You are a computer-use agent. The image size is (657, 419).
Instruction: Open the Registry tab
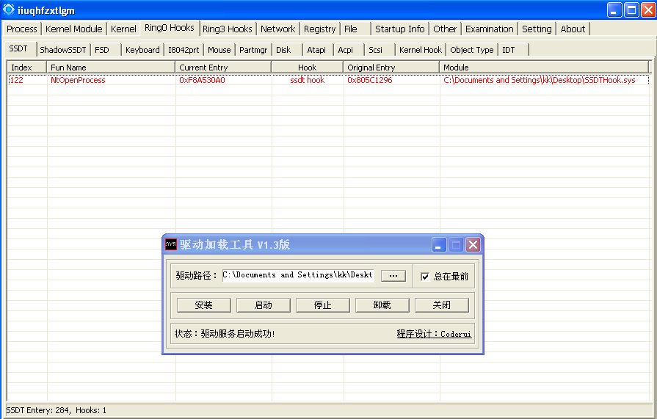pos(320,29)
